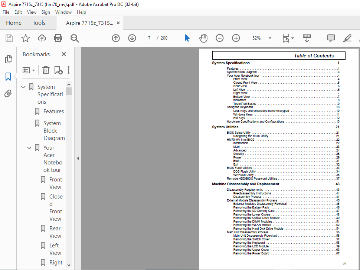Switch to the Home tab

point(14,23)
